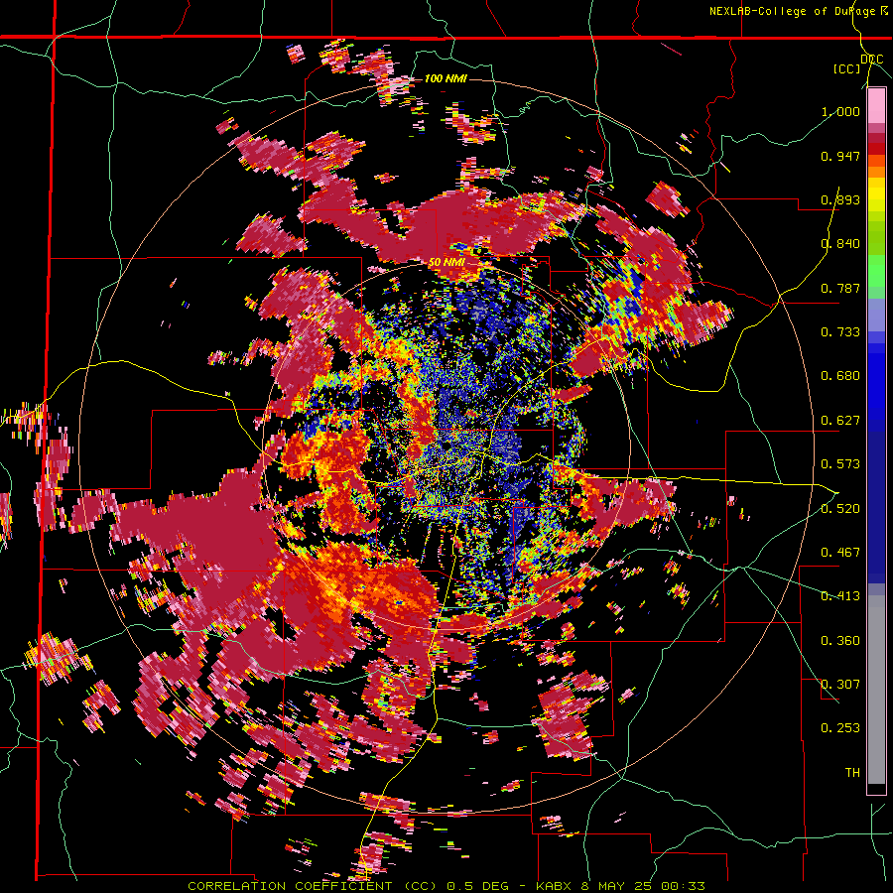Click the 0.520 color scale value
893x893 pixels.
[x=840, y=508]
